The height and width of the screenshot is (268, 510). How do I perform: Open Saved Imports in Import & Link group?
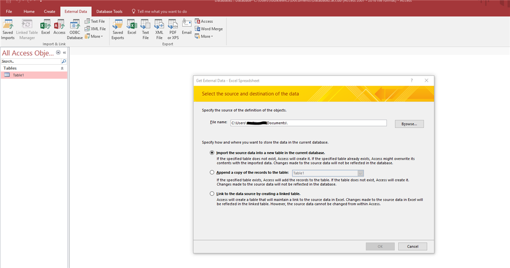8,29
